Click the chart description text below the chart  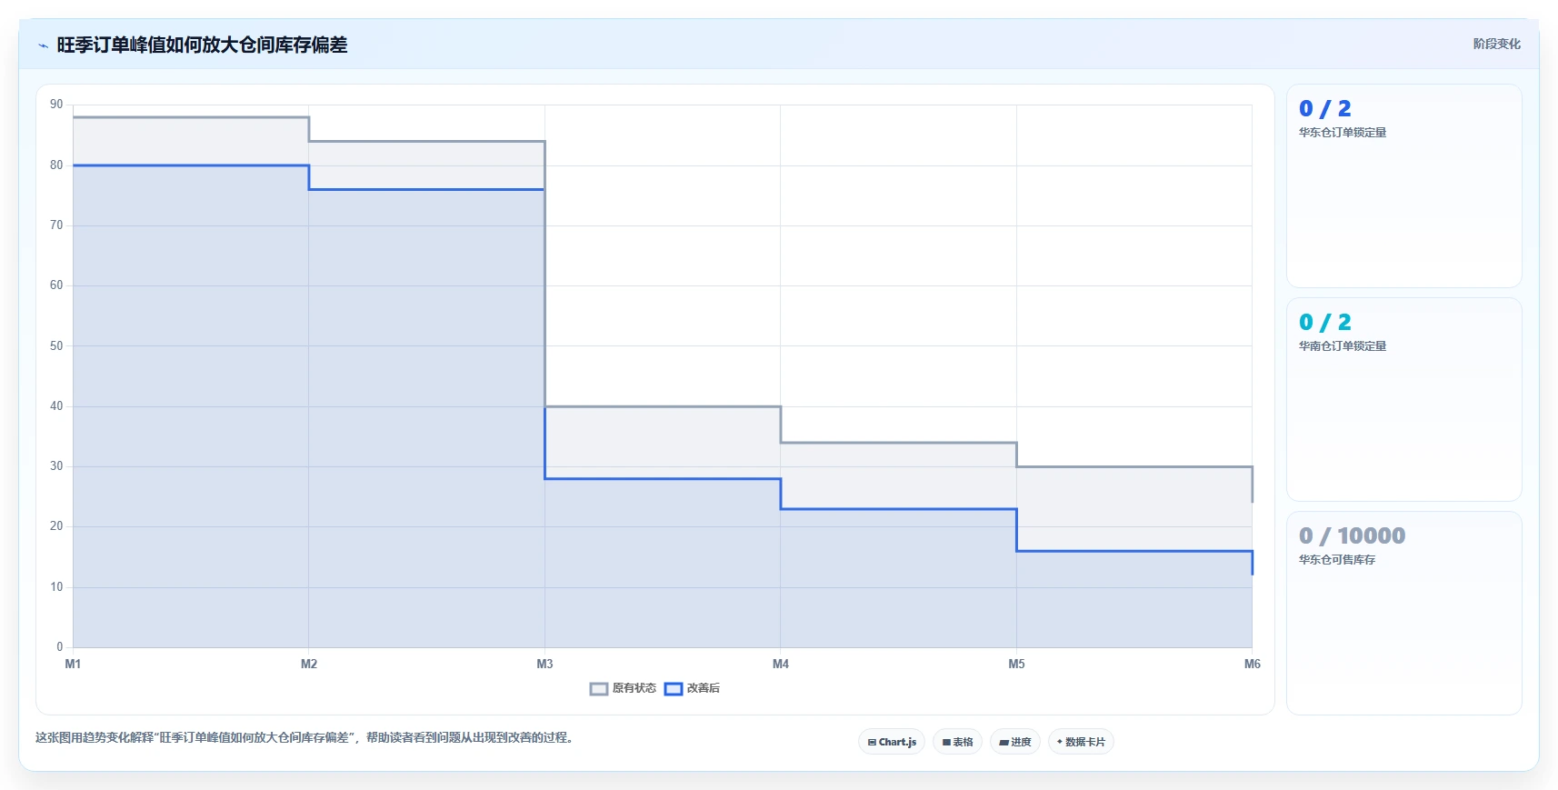click(305, 737)
